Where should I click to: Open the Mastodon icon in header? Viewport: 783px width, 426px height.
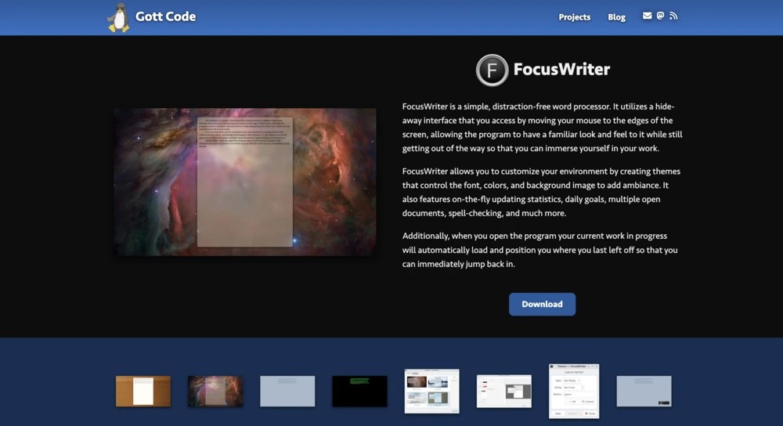coord(660,16)
